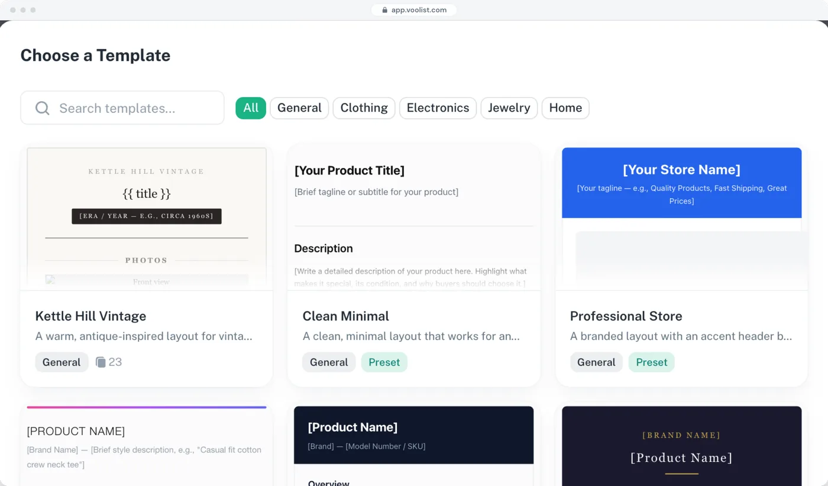Image resolution: width=828 pixels, height=486 pixels.
Task: Click the ERA / YEAR dark label
Action: (147, 216)
